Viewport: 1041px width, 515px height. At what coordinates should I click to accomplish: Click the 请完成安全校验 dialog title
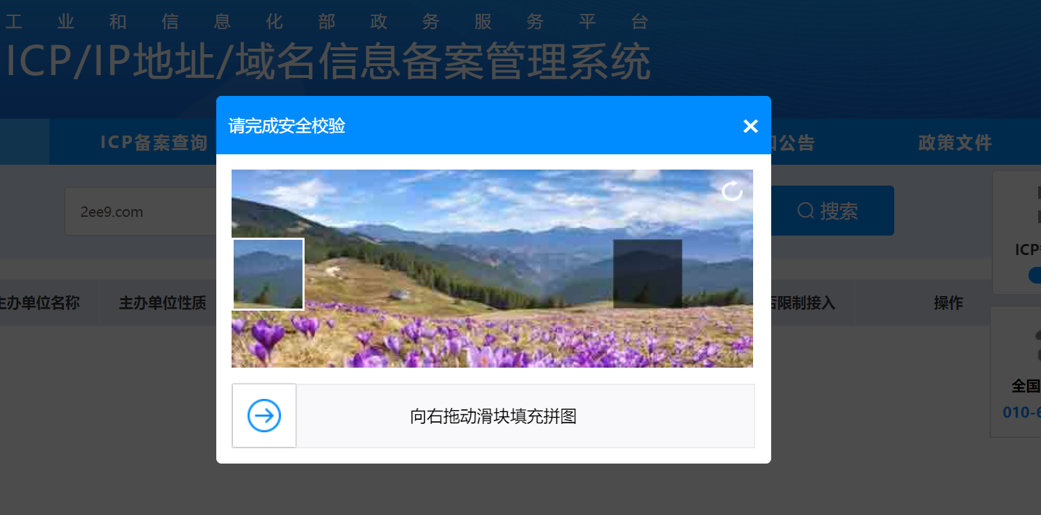pos(287,126)
